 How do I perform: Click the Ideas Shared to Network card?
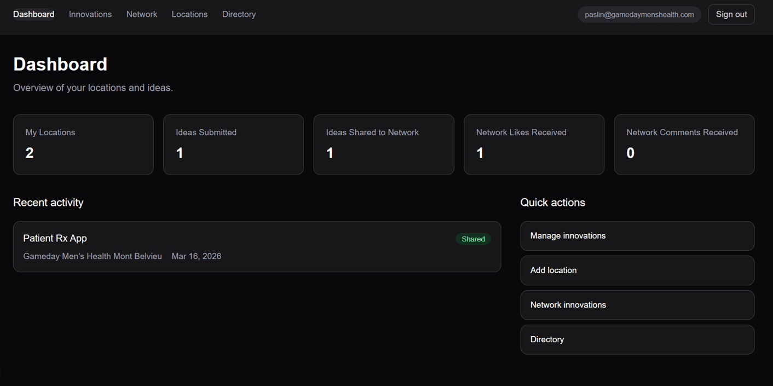click(383, 145)
